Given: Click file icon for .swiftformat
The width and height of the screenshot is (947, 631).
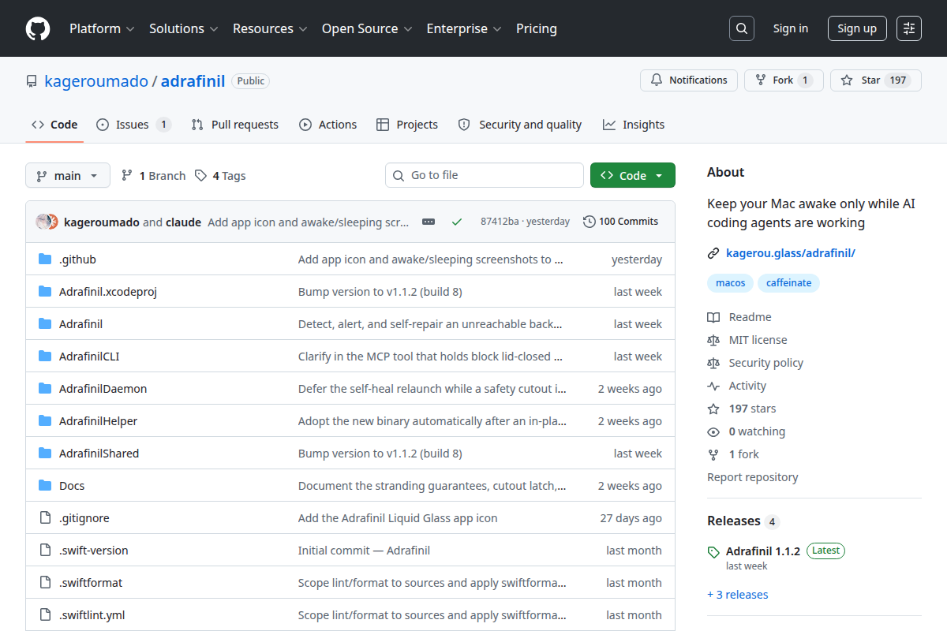Looking at the screenshot, I should pyautogui.click(x=45, y=583).
